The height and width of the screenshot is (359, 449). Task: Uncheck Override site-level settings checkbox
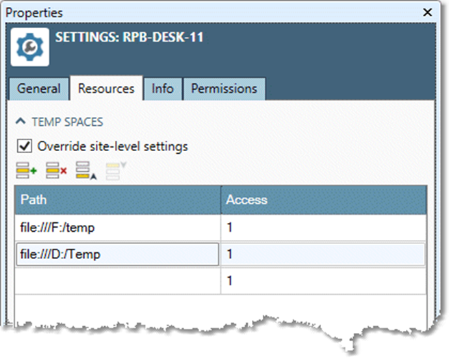click(24, 146)
